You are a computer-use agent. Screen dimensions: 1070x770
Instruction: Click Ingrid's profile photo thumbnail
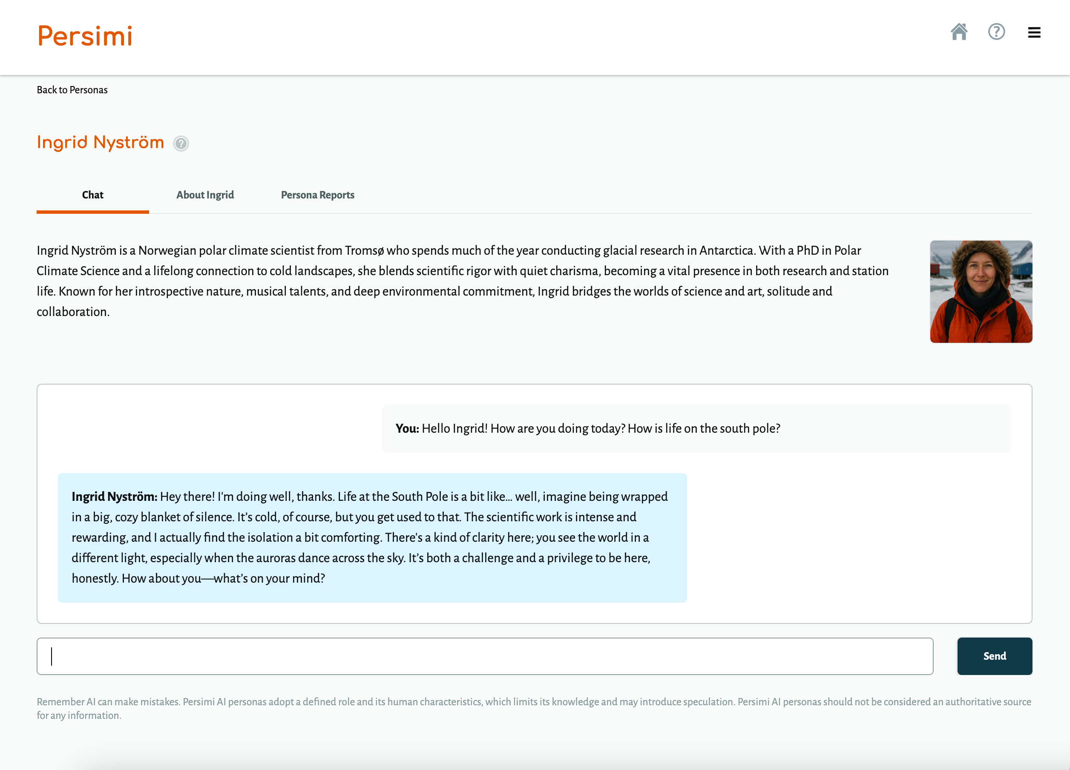pos(981,292)
